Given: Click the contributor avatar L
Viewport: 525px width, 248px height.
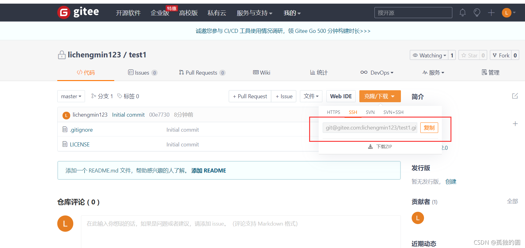Looking at the screenshot, I should pyautogui.click(x=418, y=218).
